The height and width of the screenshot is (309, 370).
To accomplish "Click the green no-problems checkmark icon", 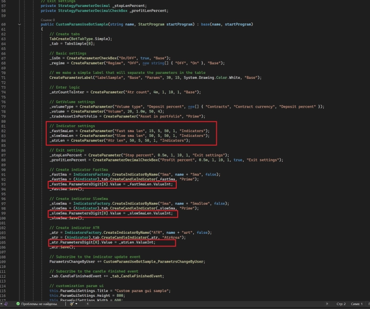I will click(18, 304).
